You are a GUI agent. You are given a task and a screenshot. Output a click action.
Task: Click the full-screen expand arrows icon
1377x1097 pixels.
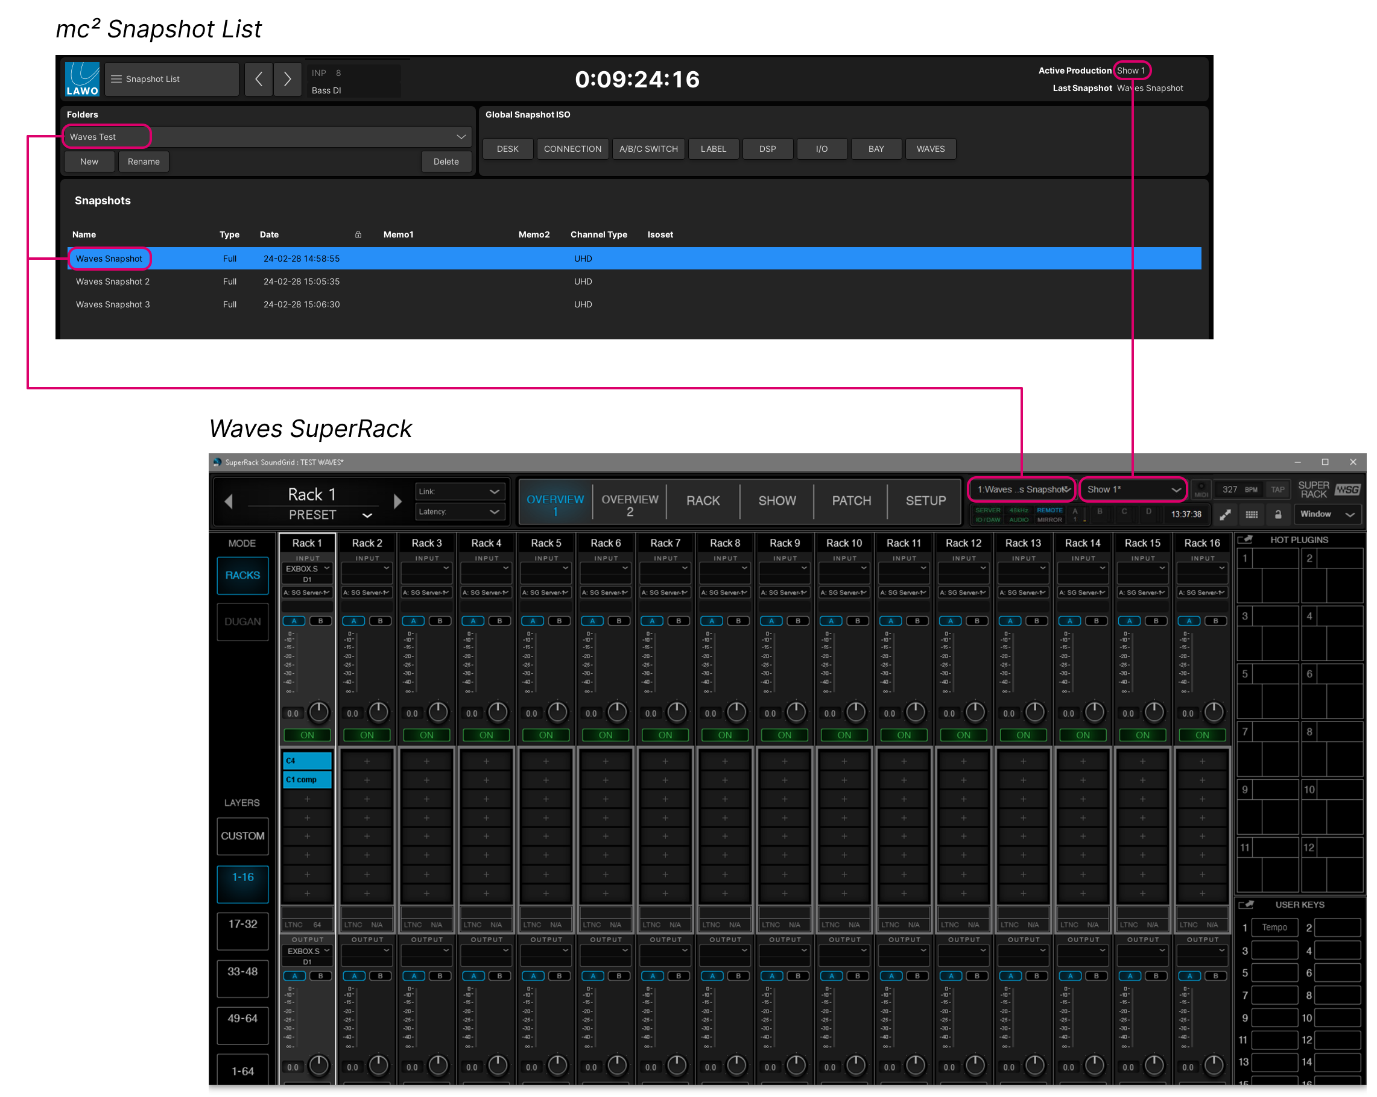tap(1225, 514)
